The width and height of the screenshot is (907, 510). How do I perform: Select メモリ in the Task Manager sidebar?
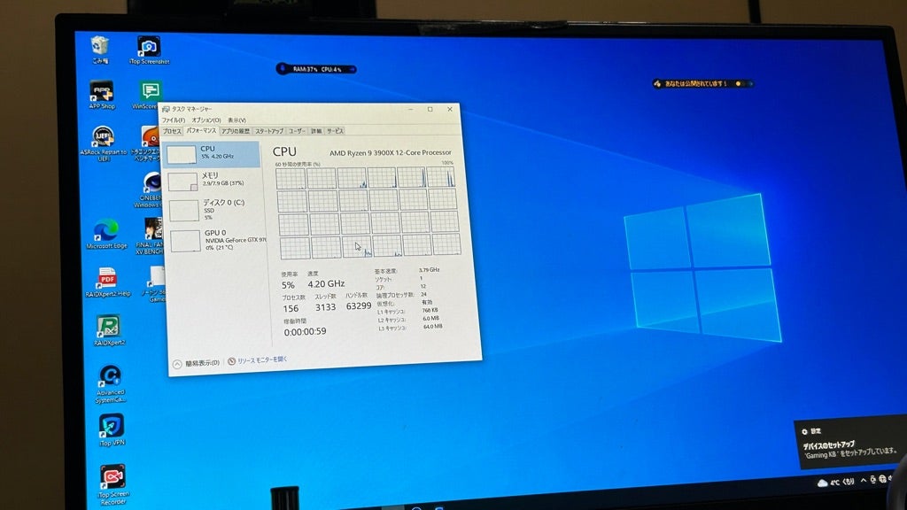[211, 177]
